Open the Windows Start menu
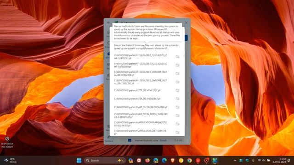 click(x=79, y=160)
